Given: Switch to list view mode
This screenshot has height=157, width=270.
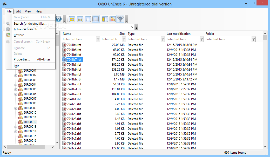Looking at the screenshot, I should [x=88, y=19].
